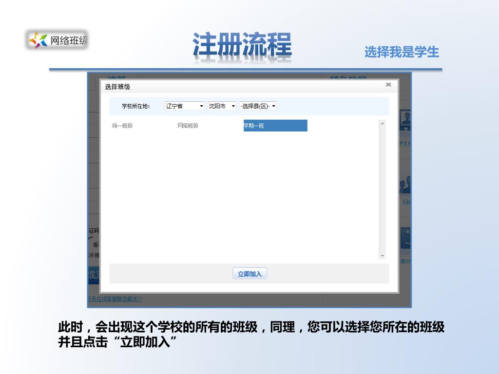Click the 选择班级 dialog title
This screenshot has height=374, width=499.
click(x=117, y=87)
